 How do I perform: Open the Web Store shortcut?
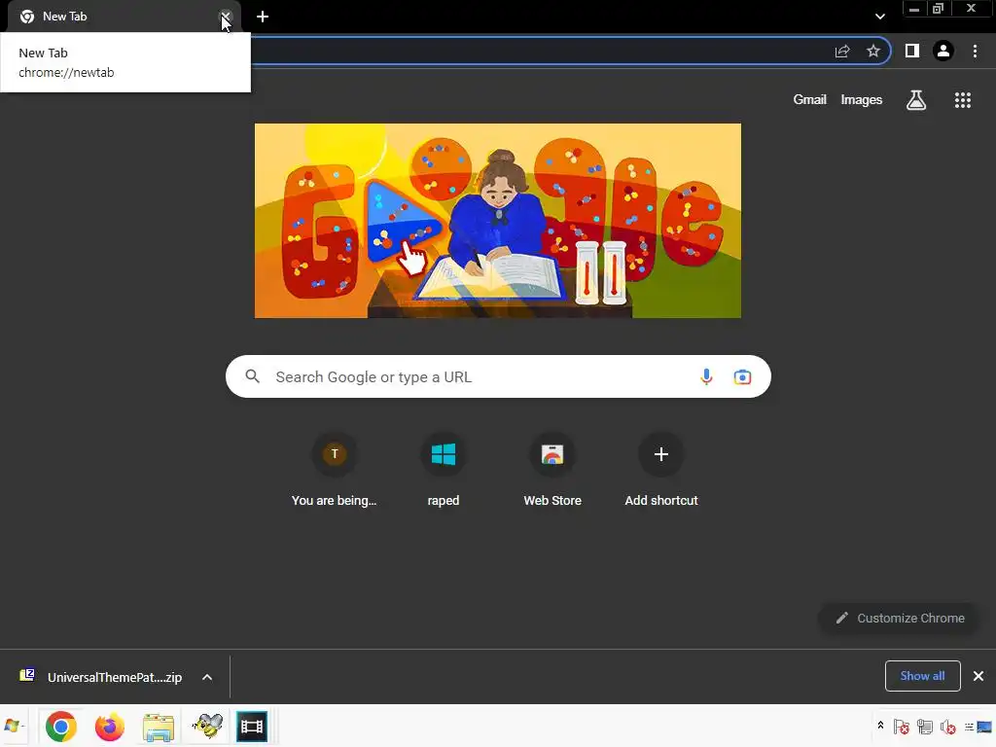tap(552, 470)
